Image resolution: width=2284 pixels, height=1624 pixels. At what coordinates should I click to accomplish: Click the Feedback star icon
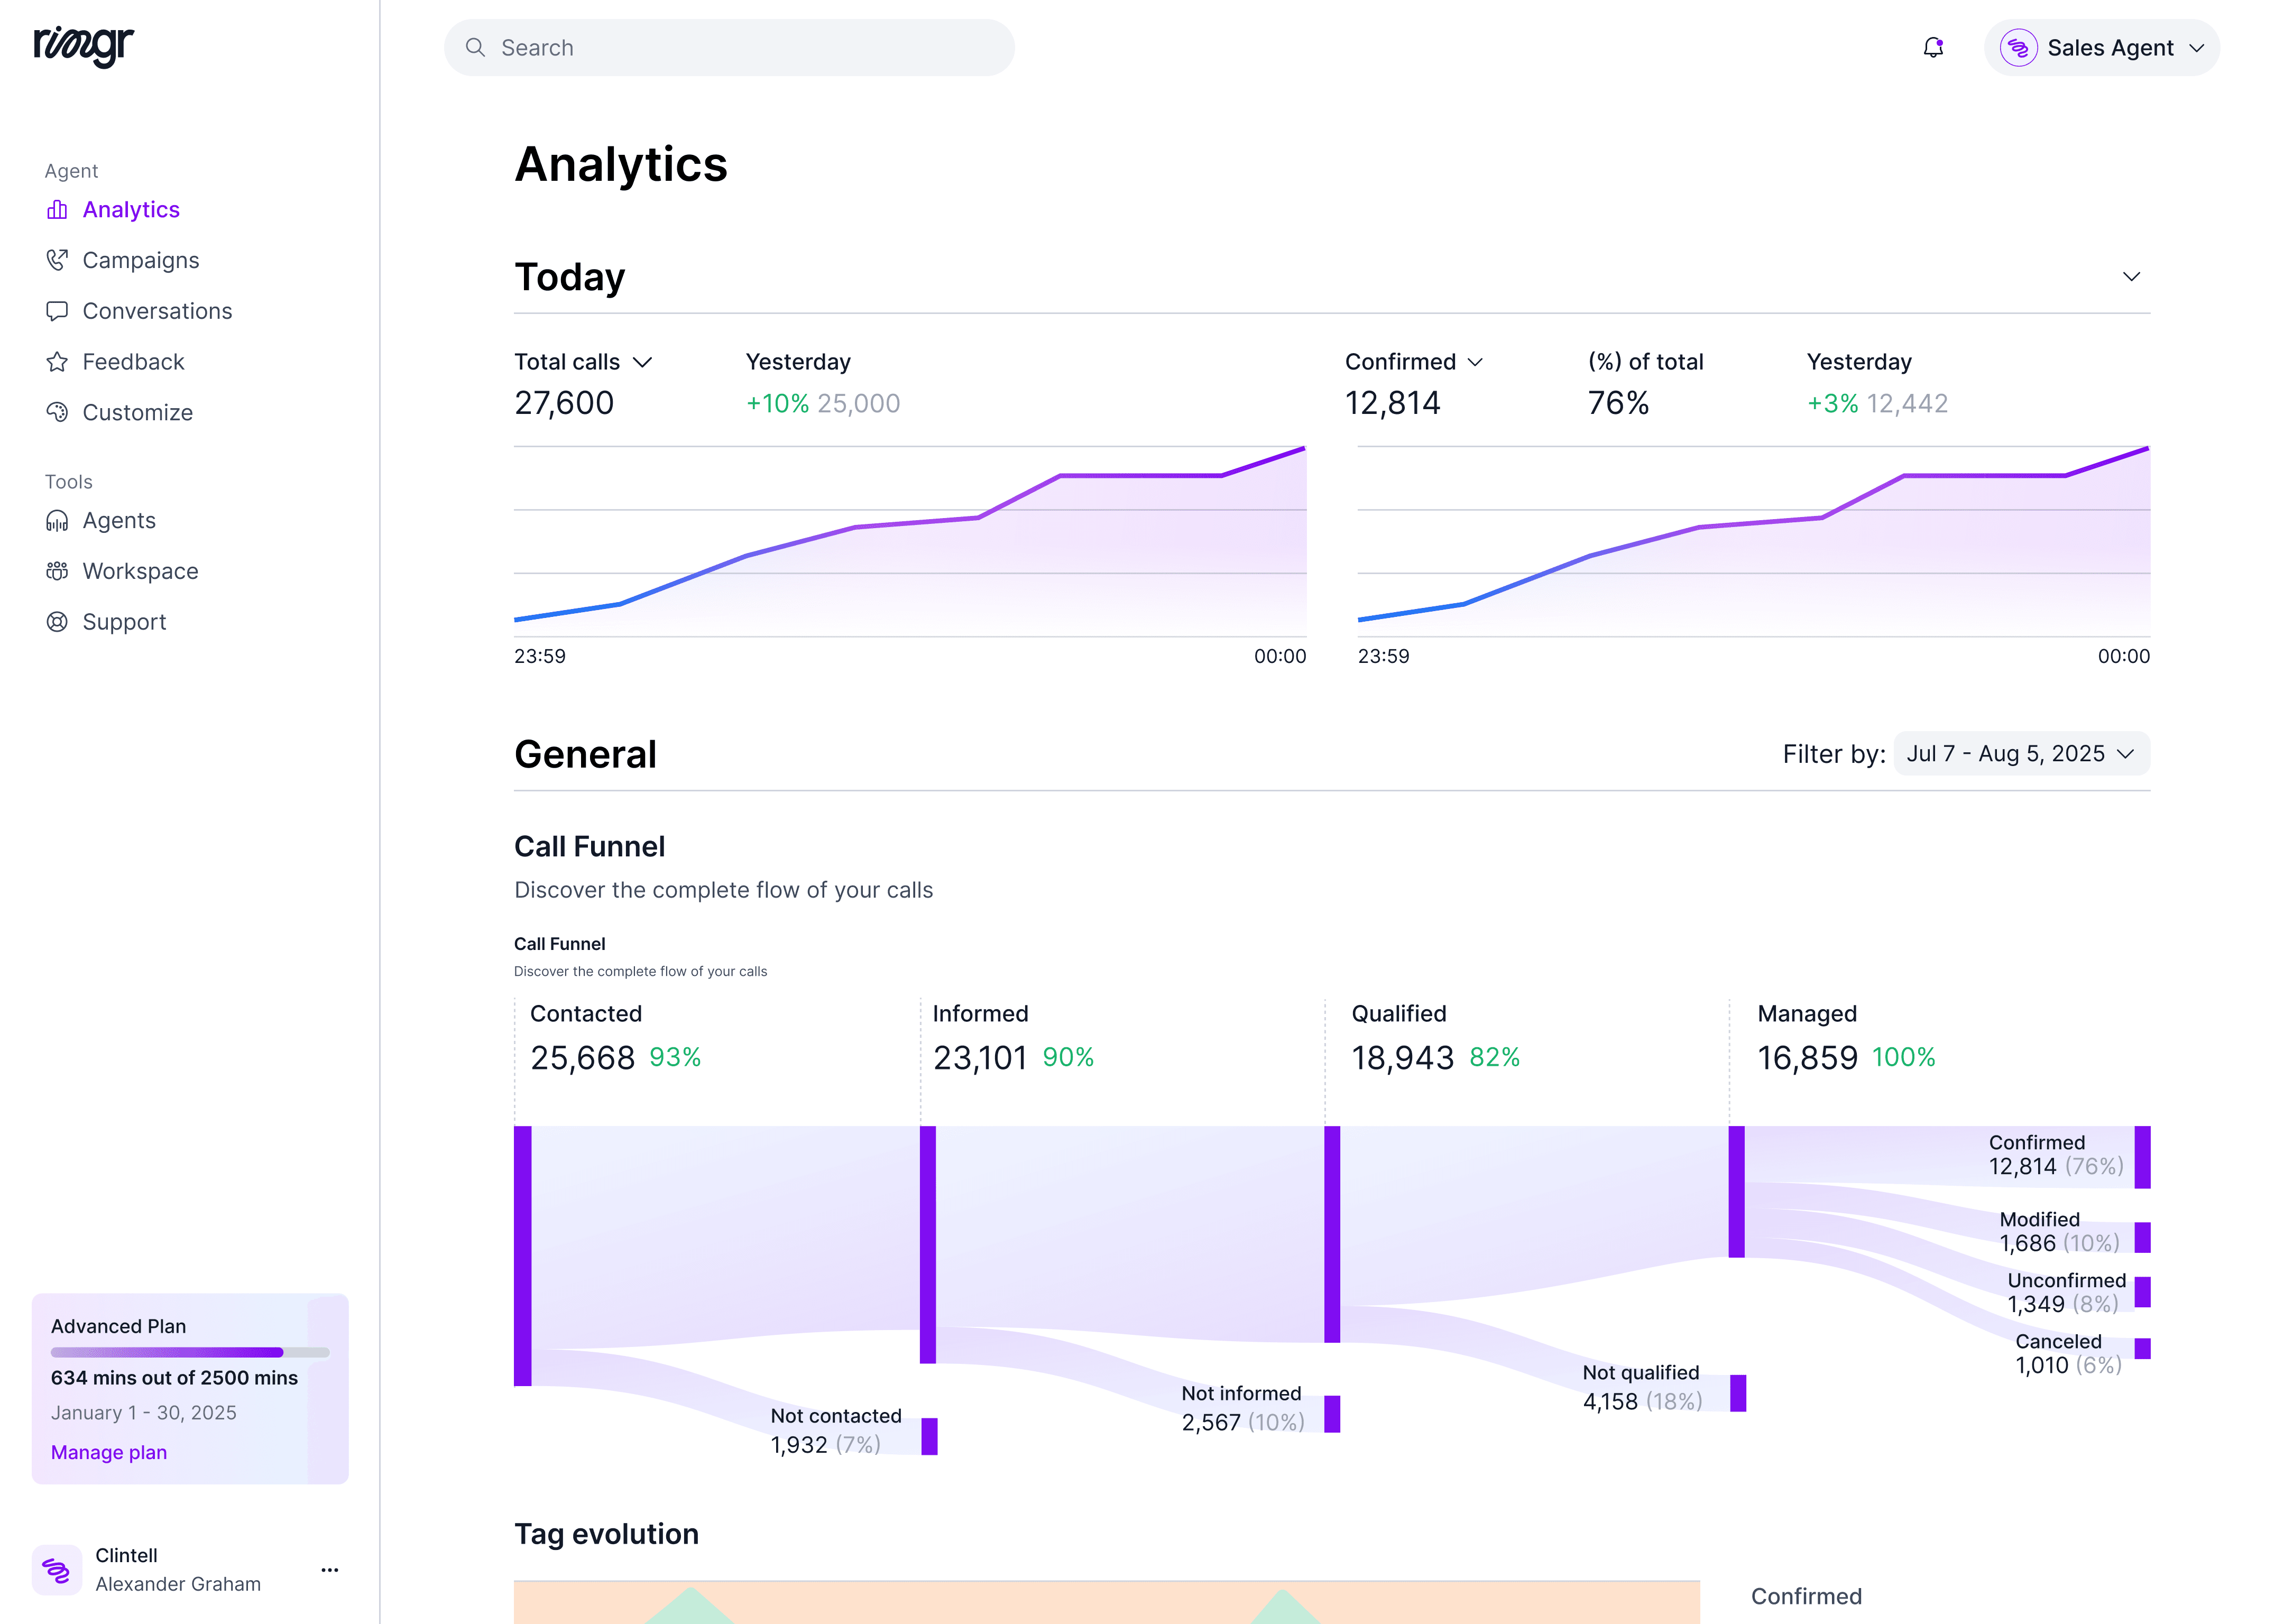(x=57, y=362)
